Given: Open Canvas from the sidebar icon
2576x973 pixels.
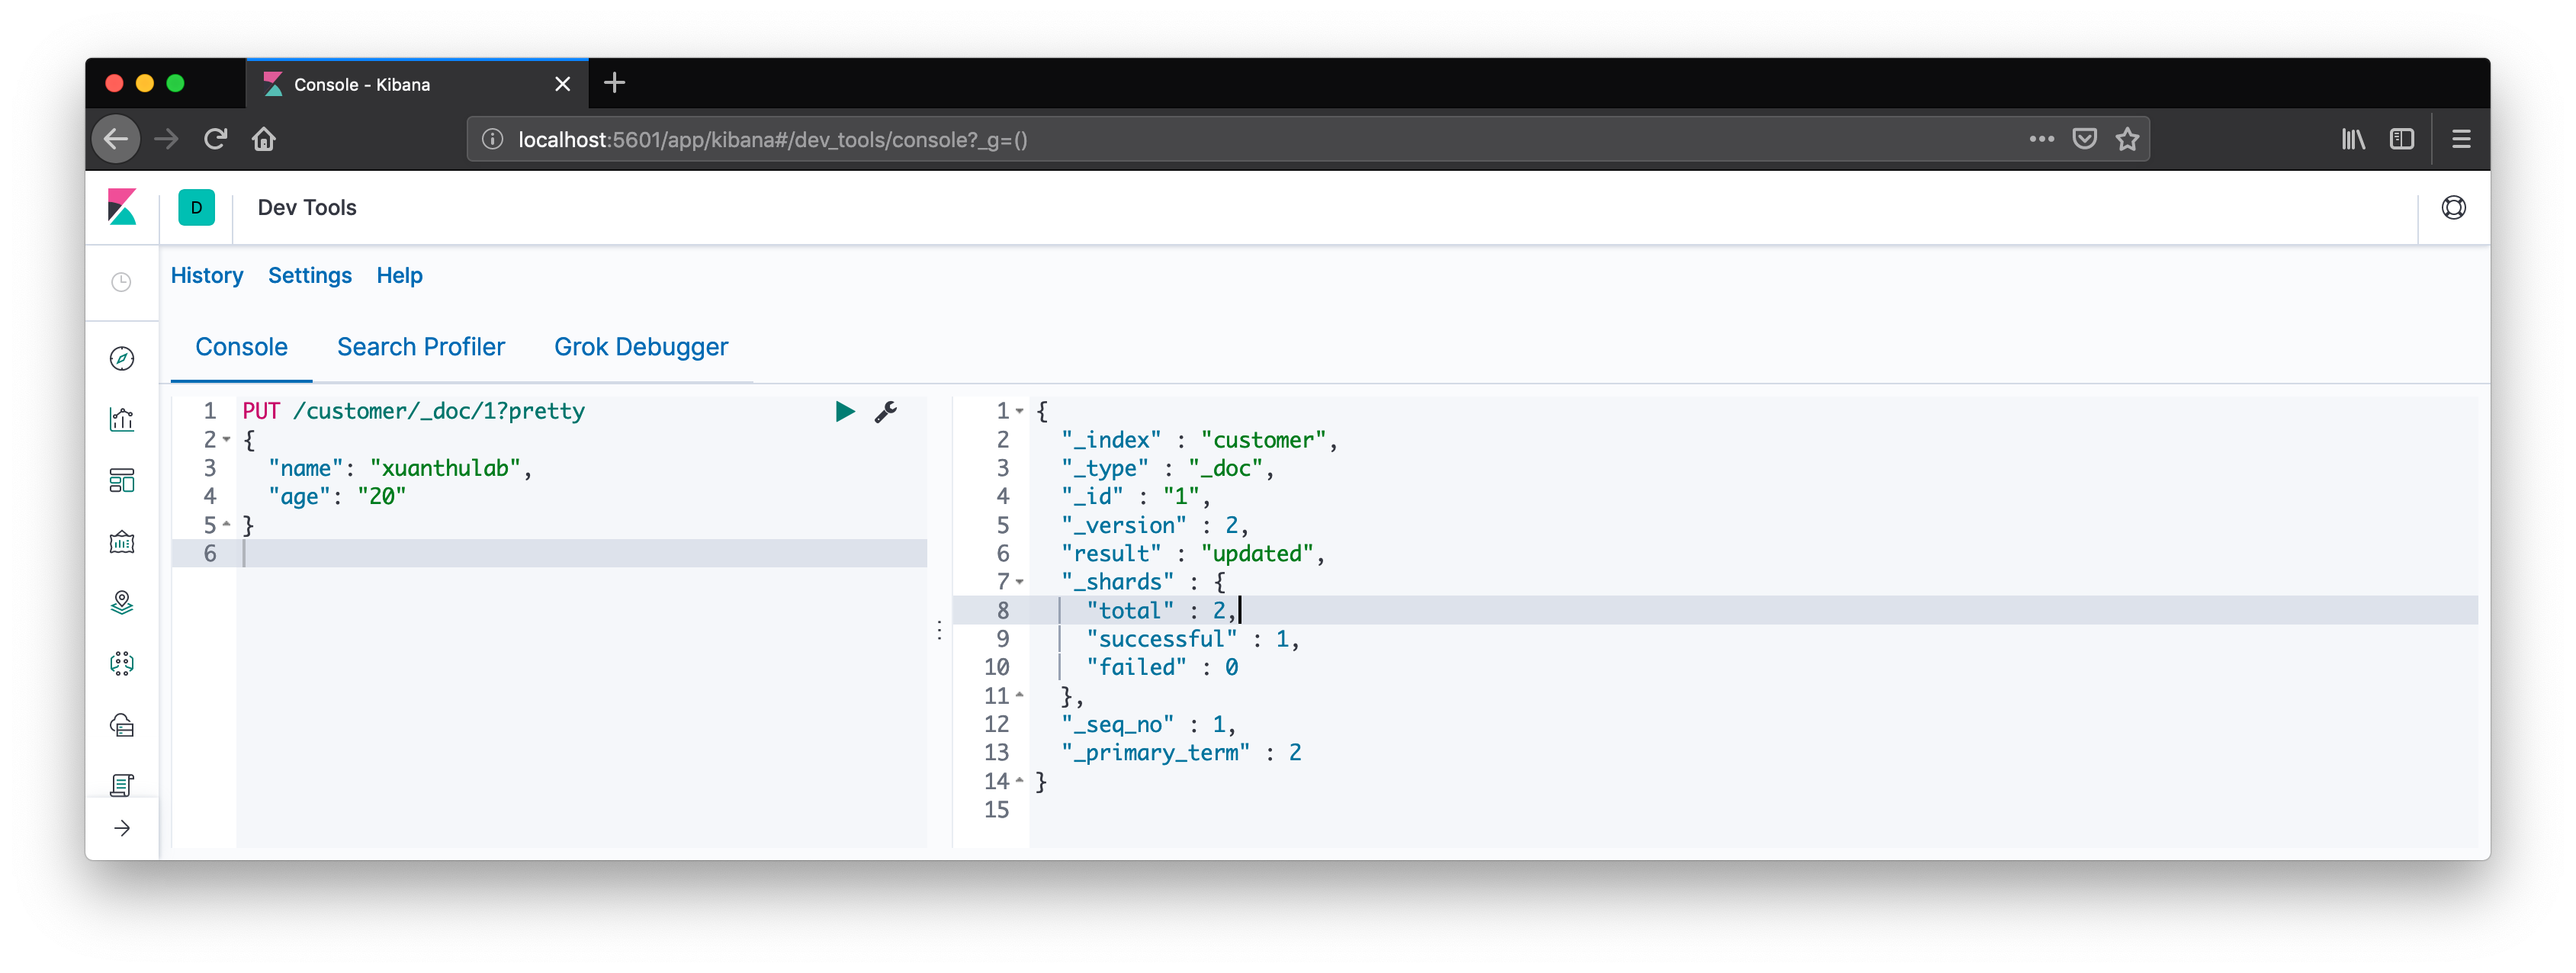Looking at the screenshot, I should [x=122, y=542].
